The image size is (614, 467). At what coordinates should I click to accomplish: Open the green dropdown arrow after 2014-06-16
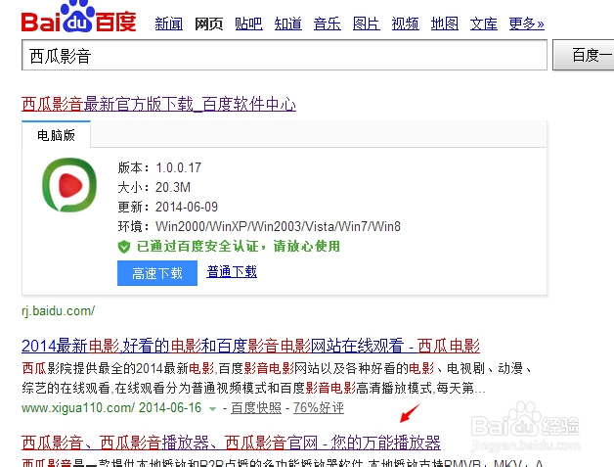212,409
